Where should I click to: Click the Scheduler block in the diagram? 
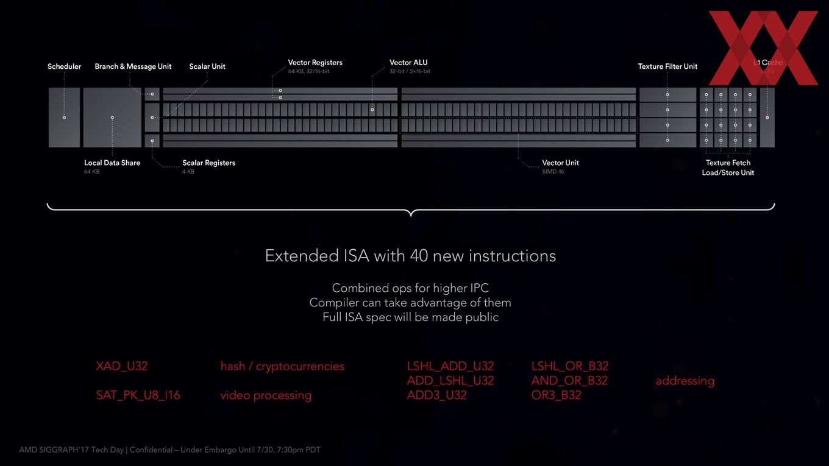tap(64, 118)
